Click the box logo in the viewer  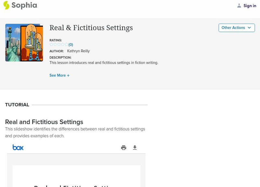pyautogui.click(x=18, y=147)
